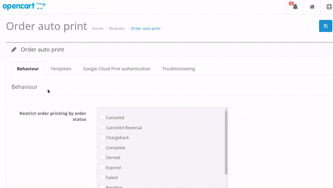
Task: Click the pencil icon beside Order auto print
Action: coord(14,50)
